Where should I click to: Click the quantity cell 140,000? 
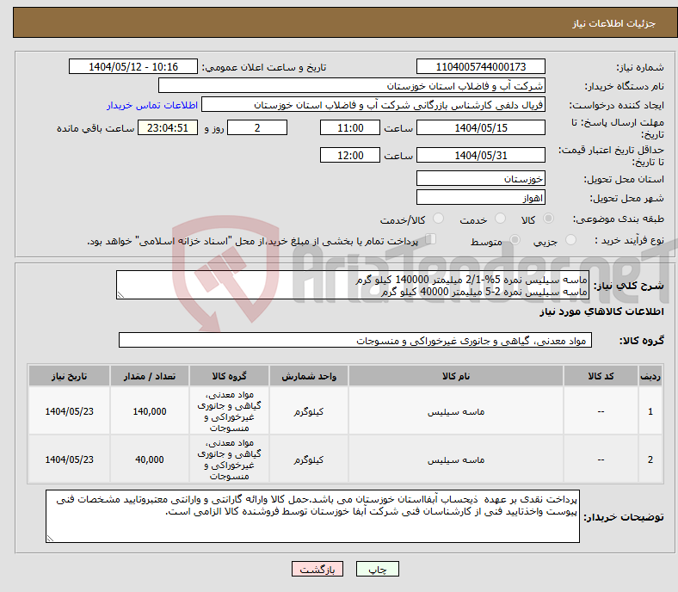[x=150, y=411]
